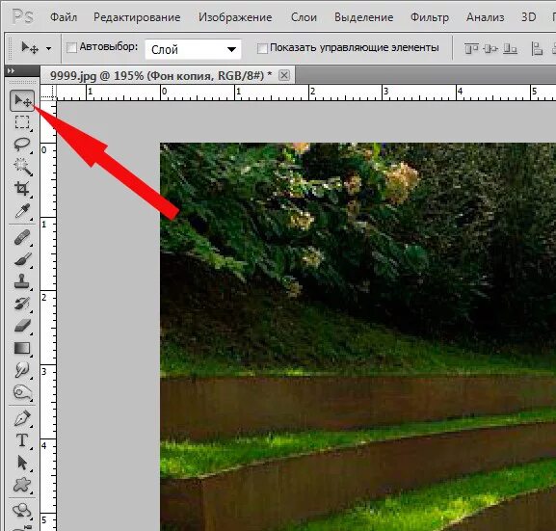The height and width of the screenshot is (531, 556).
Task: Click align left edges icon
Action: pos(537,48)
